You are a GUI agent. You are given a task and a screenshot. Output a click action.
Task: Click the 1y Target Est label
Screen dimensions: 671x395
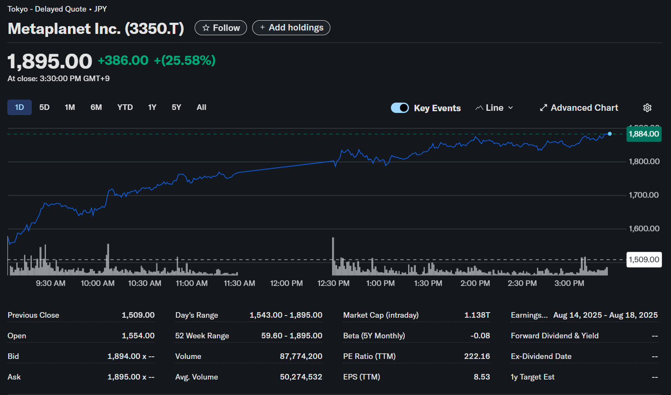point(533,377)
